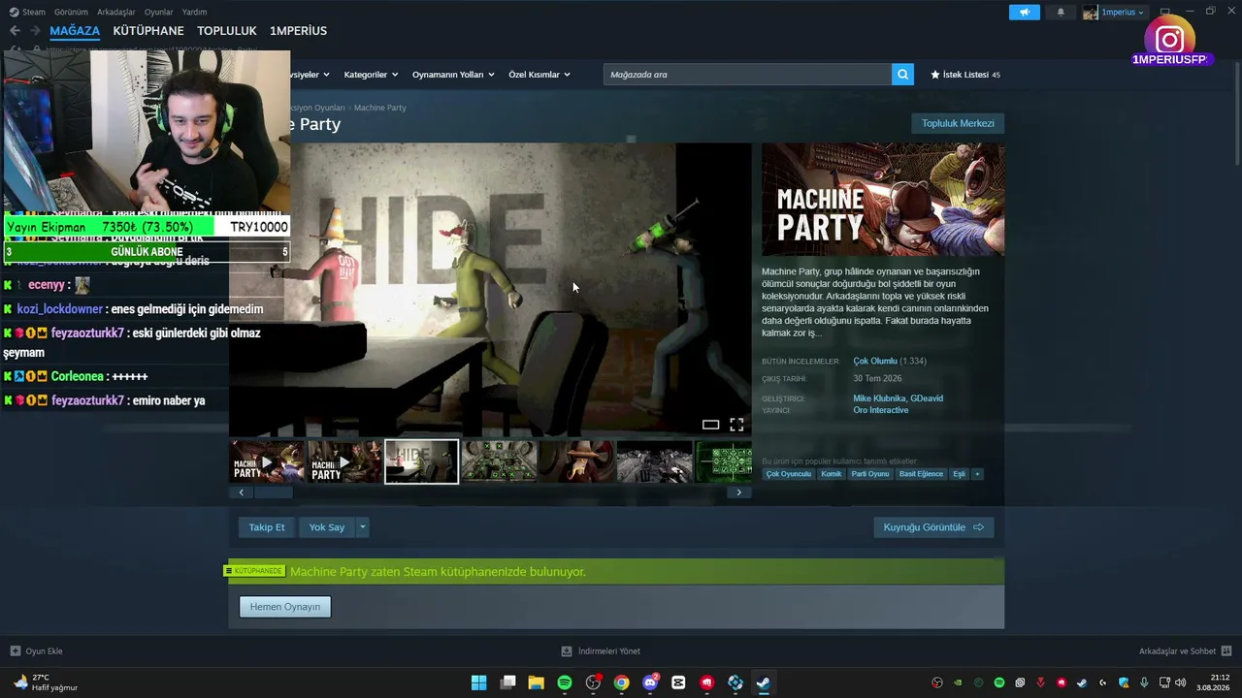
Task: Click the Oyun Ekle plus icon
Action: click(15, 651)
